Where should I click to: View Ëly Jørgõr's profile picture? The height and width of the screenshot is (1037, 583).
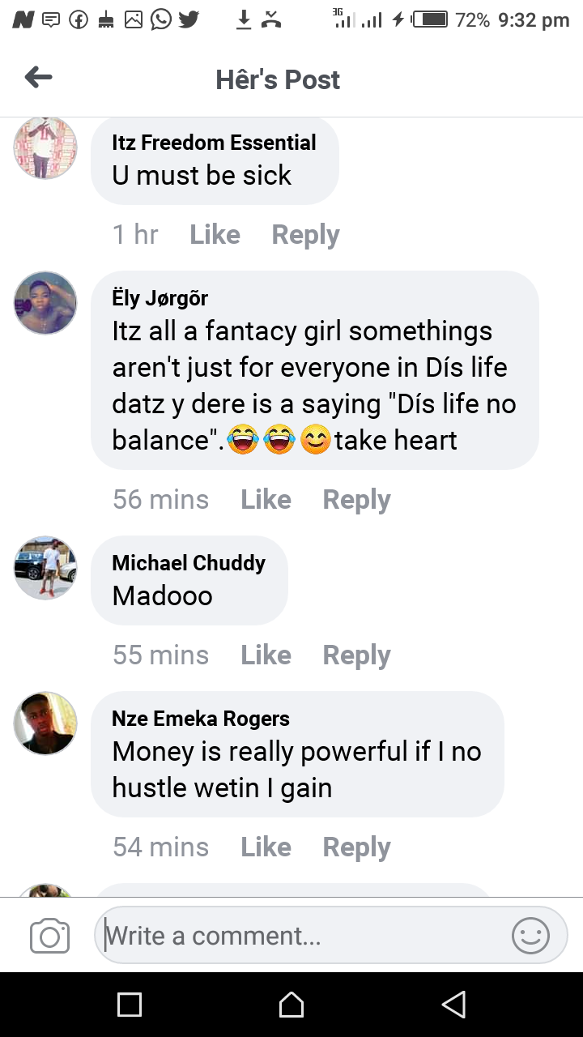(45, 303)
